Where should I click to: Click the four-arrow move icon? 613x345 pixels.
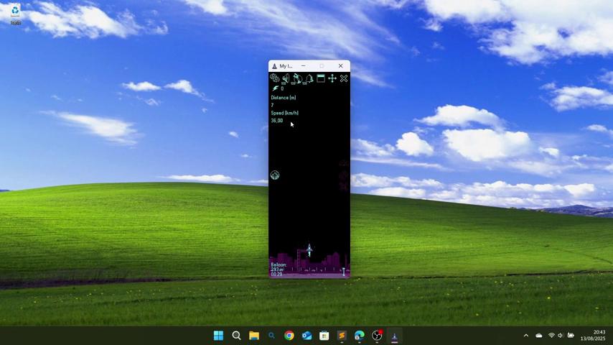[x=332, y=78]
